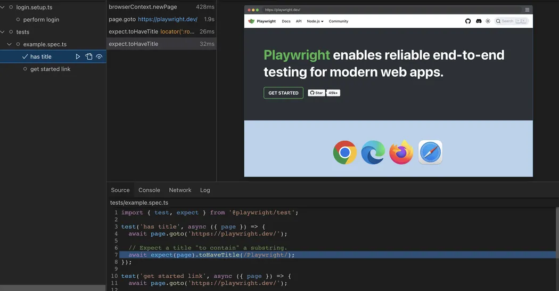Open source file for 'has title'
The width and height of the screenshot is (559, 291).
(x=89, y=56)
